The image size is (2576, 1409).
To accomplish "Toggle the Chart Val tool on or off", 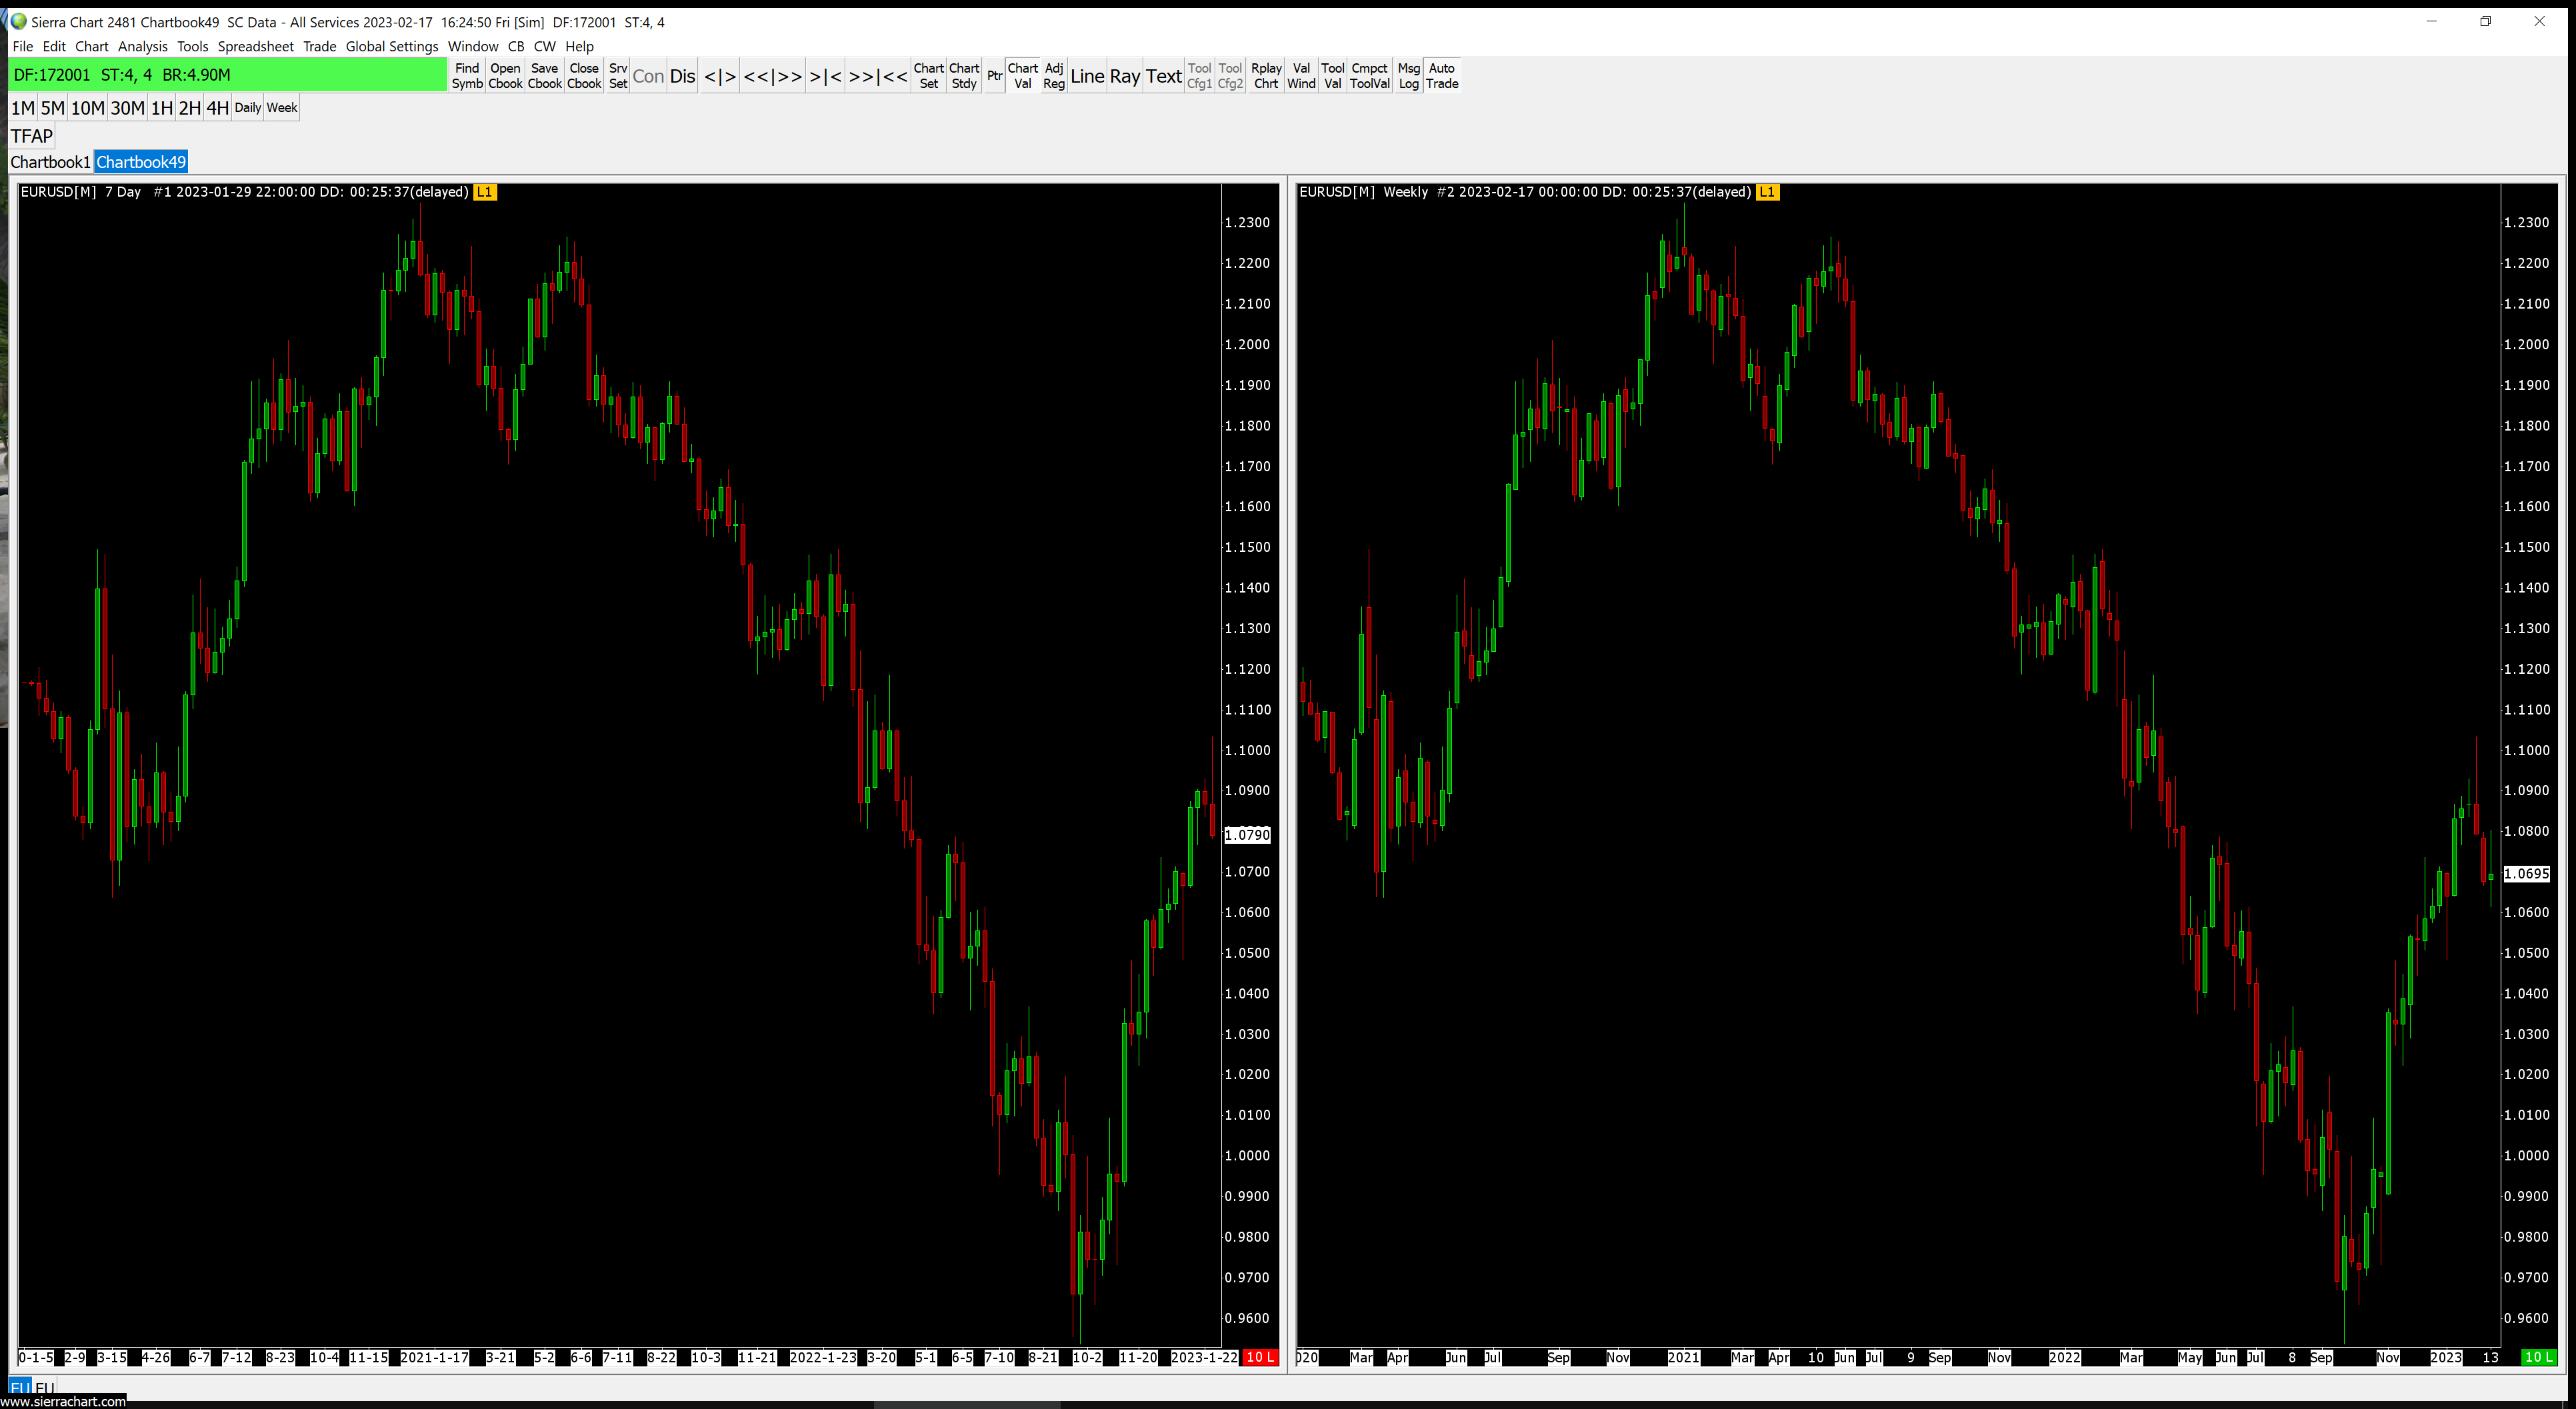I will tap(1022, 76).
